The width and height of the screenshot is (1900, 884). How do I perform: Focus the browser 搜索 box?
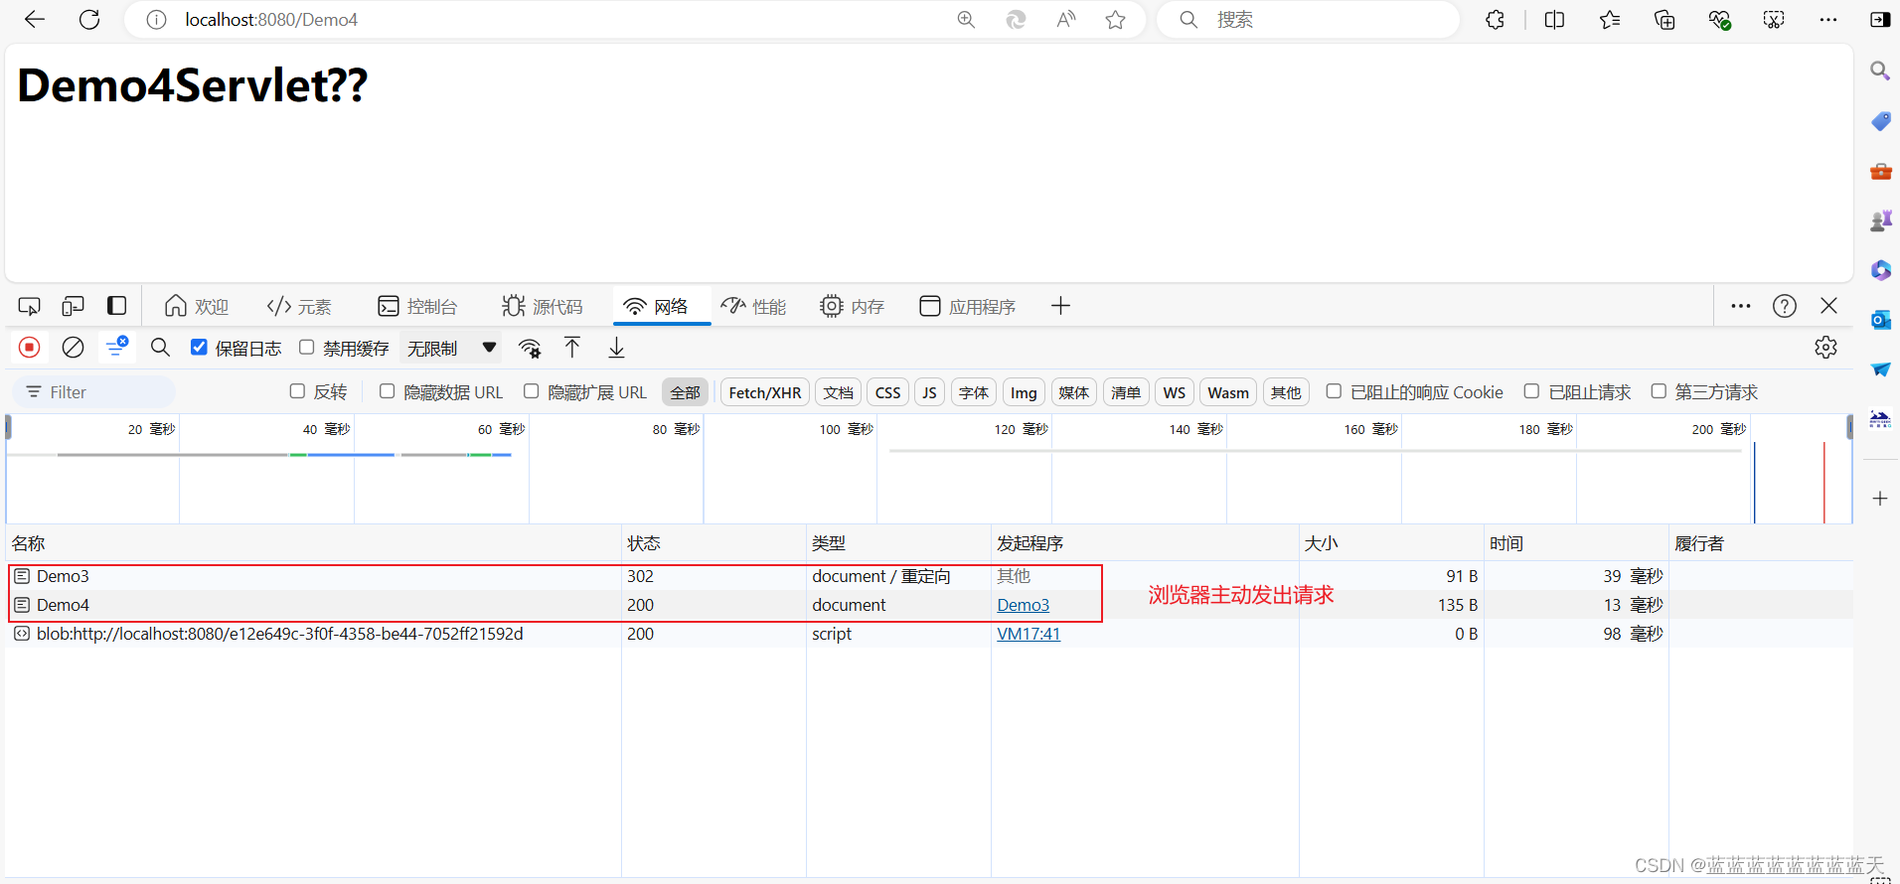(1308, 20)
